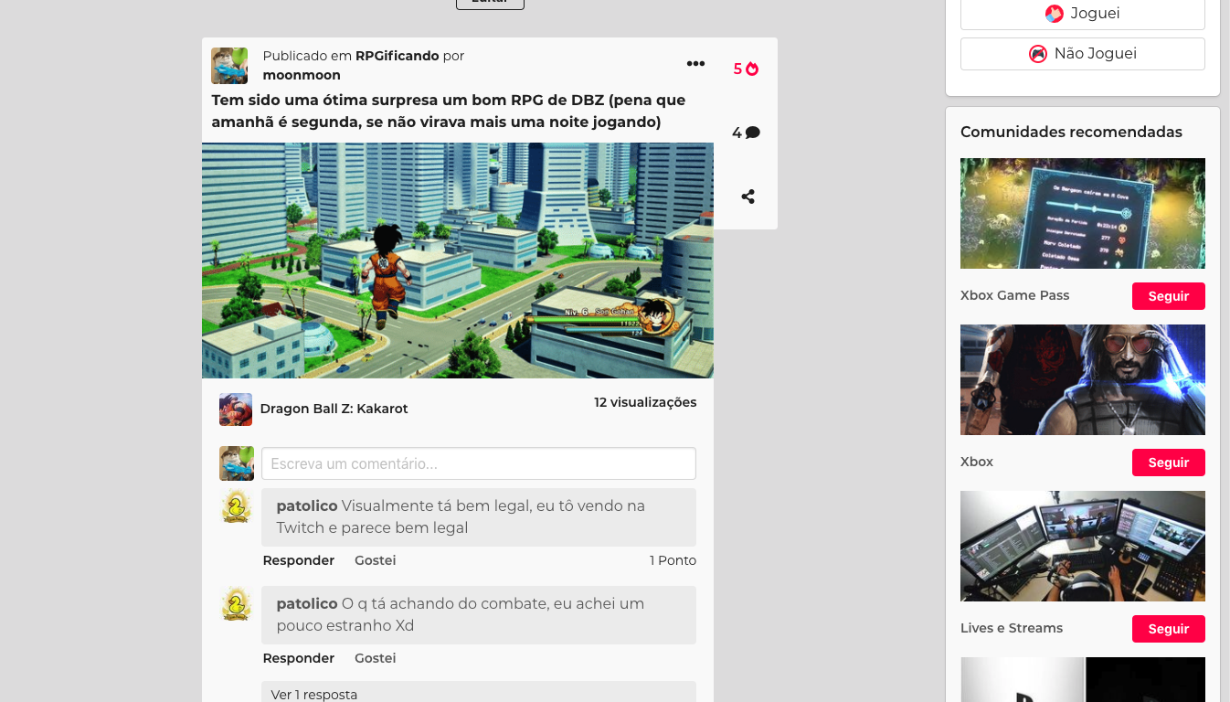Click patolico username in the first comment

point(307,505)
